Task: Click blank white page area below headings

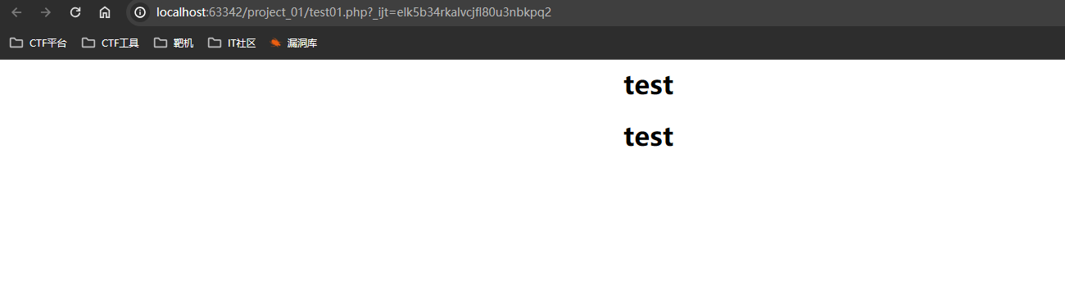Action: (x=532, y=229)
